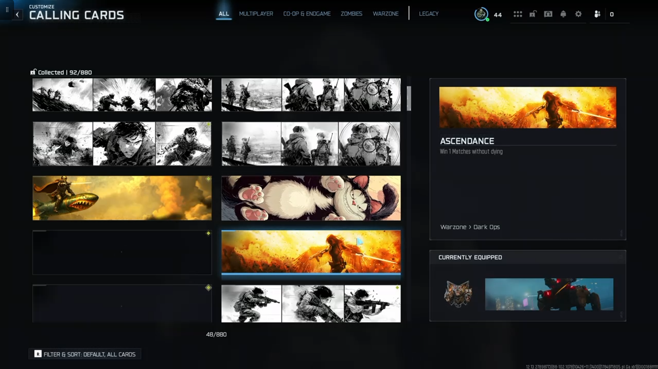Click the currently equipped neon vehicle card
Image resolution: width=658 pixels, height=369 pixels.
pyautogui.click(x=549, y=294)
